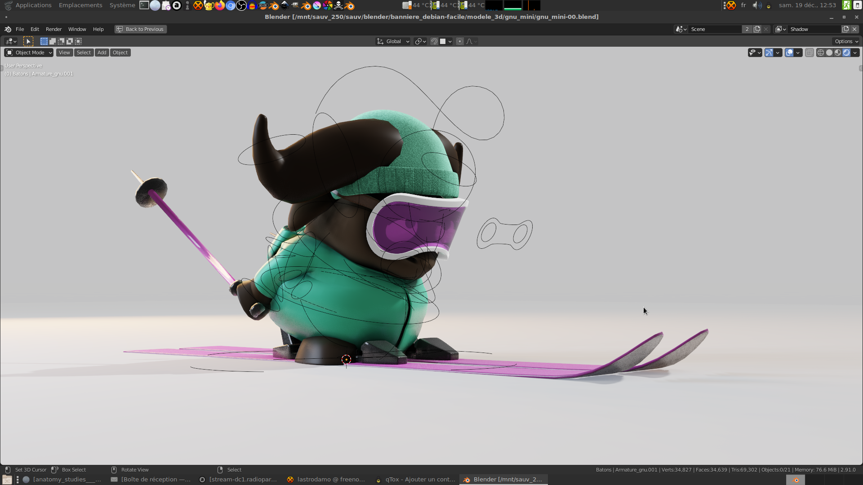The image size is (863, 485).
Task: Launch Inkscape from top panel
Action: (285, 5)
